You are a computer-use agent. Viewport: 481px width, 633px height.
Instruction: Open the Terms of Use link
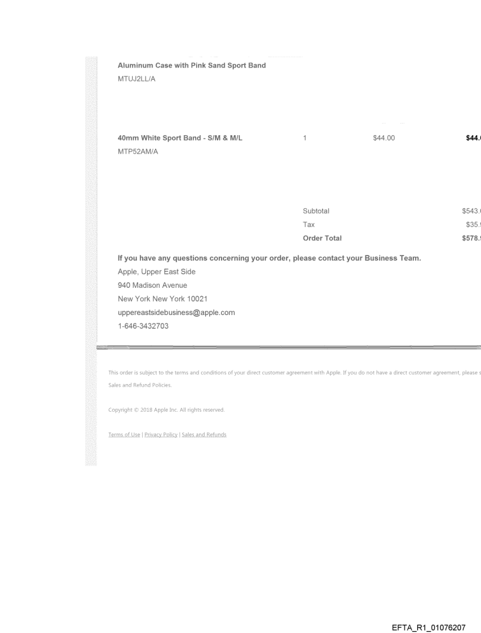coord(124,435)
